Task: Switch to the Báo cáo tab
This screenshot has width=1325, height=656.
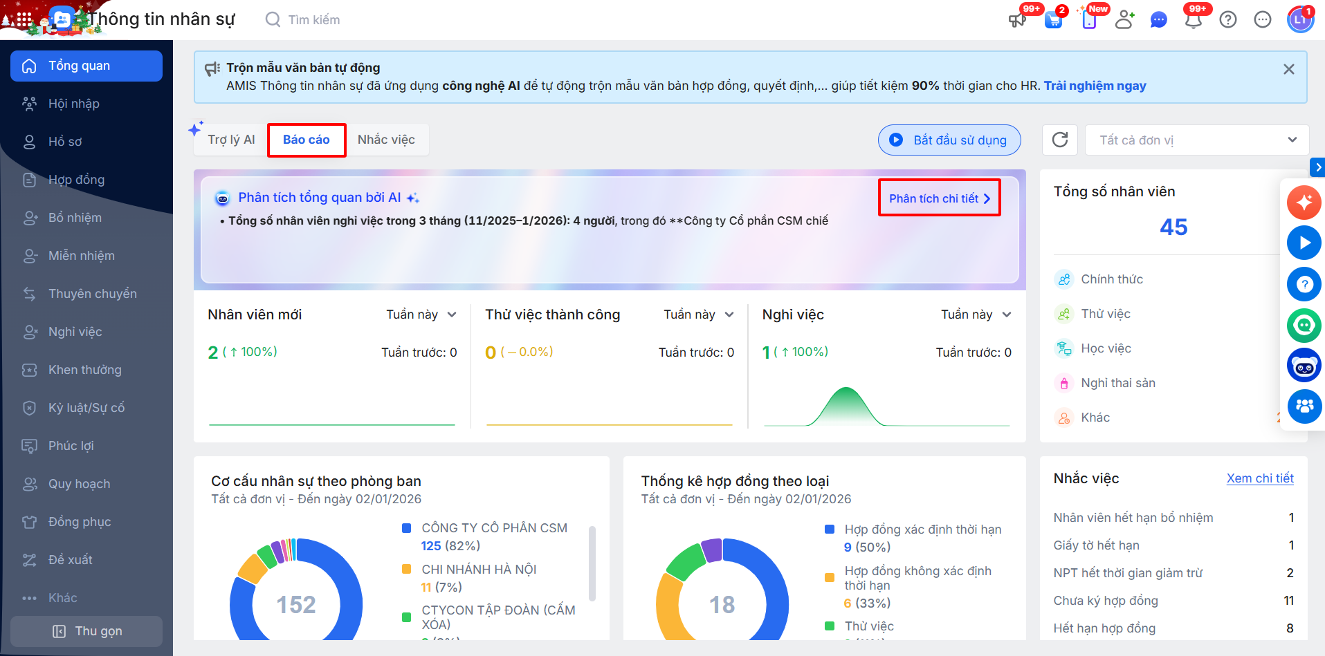Action: [307, 140]
